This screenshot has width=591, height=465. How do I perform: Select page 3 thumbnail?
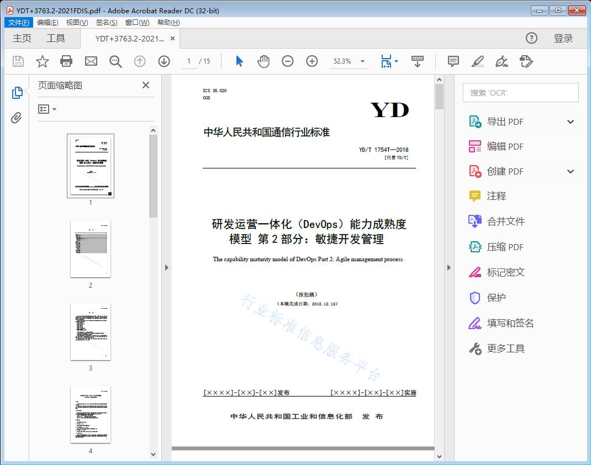pyautogui.click(x=90, y=331)
